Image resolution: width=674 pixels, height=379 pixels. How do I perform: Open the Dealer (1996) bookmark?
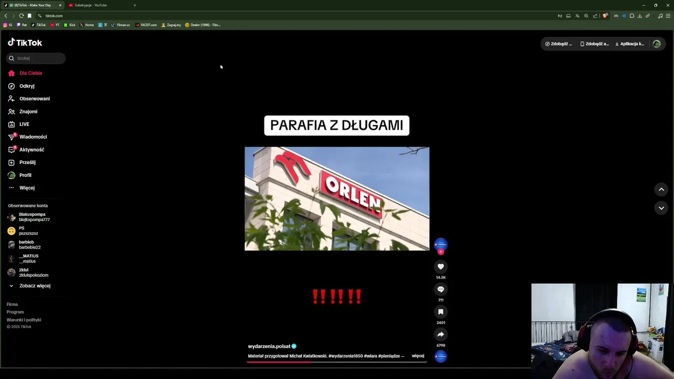[x=203, y=25]
